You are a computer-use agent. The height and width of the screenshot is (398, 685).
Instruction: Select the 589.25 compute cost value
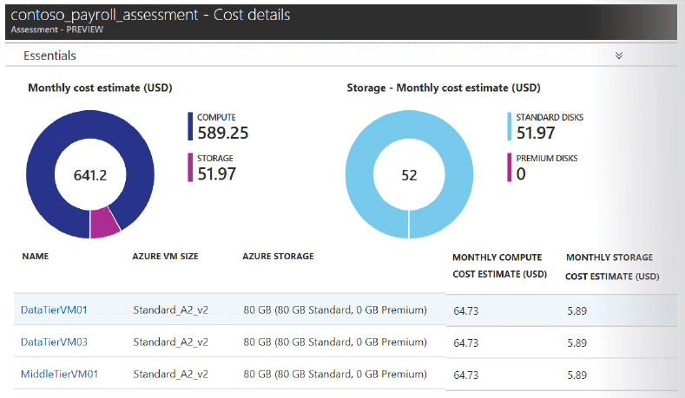point(223,132)
